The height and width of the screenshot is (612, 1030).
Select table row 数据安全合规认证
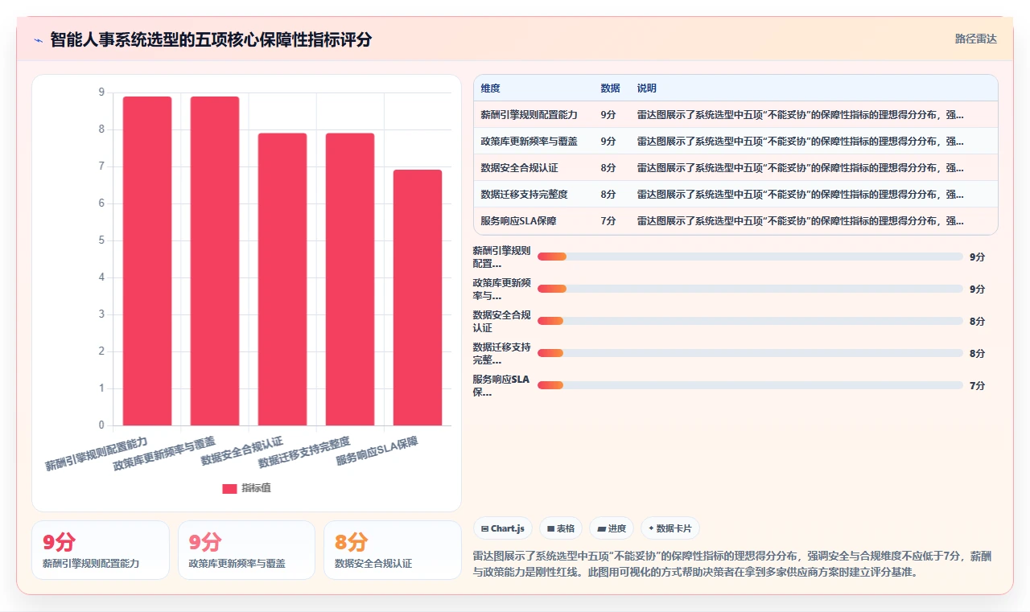[735, 167]
